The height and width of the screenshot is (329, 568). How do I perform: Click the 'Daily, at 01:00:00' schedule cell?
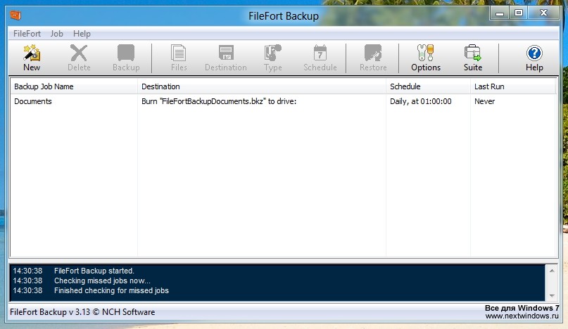click(421, 101)
